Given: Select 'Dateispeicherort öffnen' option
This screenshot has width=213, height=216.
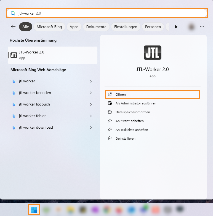Looking at the screenshot, I should point(133,112).
